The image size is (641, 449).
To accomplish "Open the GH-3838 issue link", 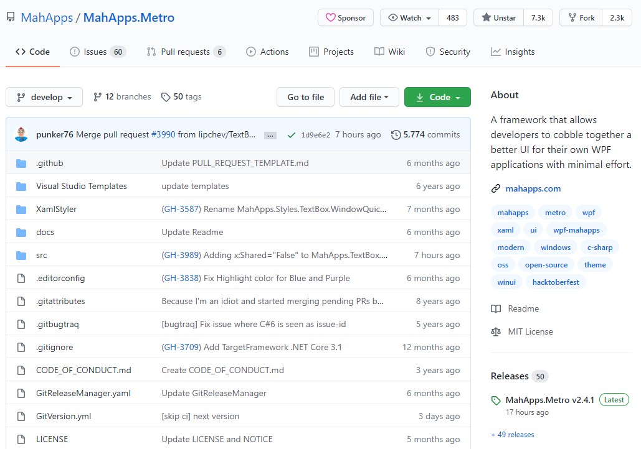I will click(181, 279).
